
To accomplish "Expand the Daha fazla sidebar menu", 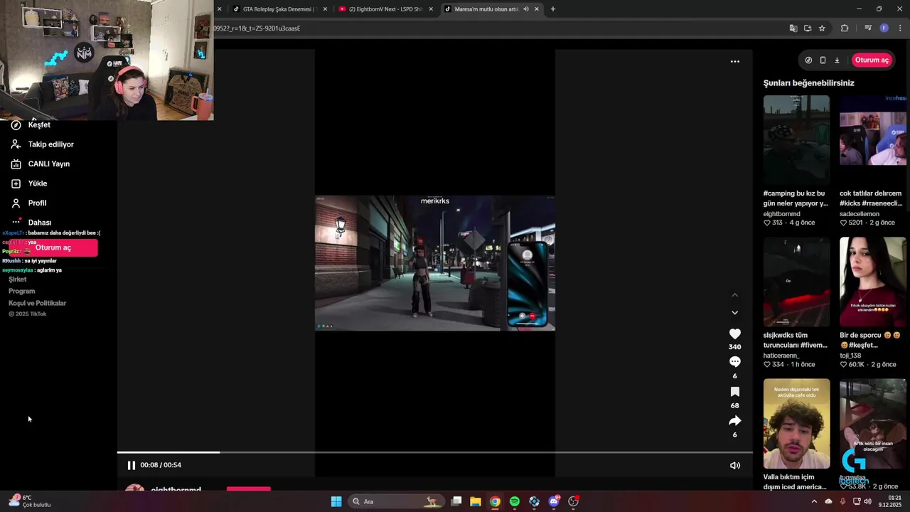I will point(39,222).
